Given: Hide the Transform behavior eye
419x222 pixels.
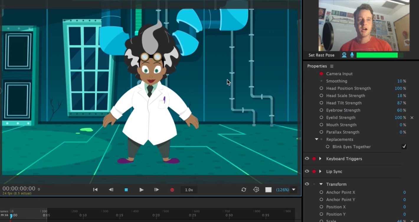Looking at the screenshot, I should [x=307, y=184].
